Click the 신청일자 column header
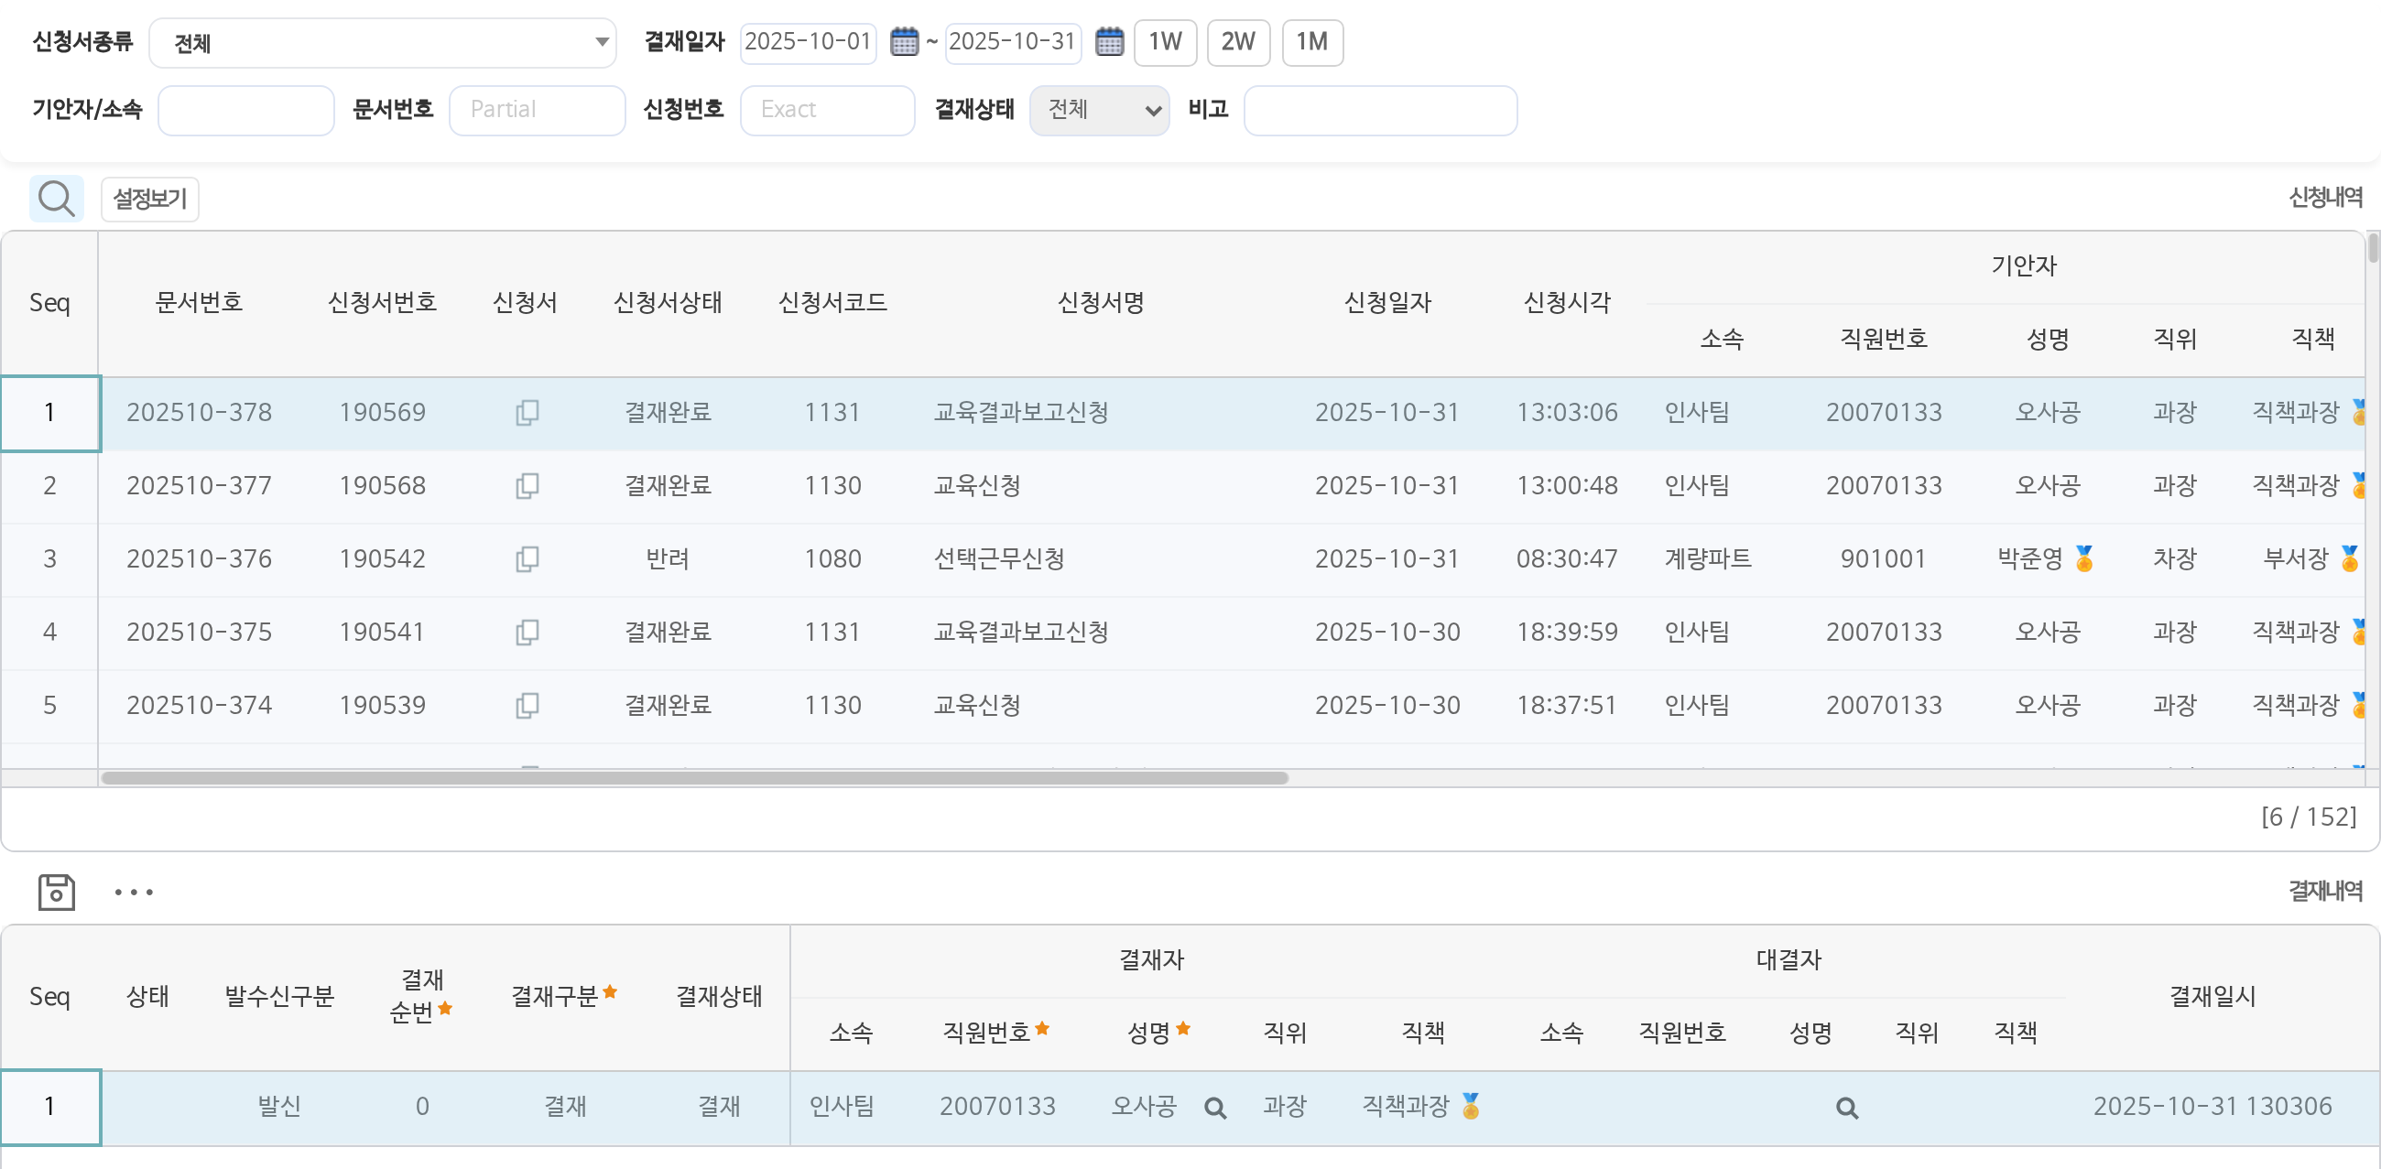Image resolution: width=2381 pixels, height=1169 pixels. 1387,302
